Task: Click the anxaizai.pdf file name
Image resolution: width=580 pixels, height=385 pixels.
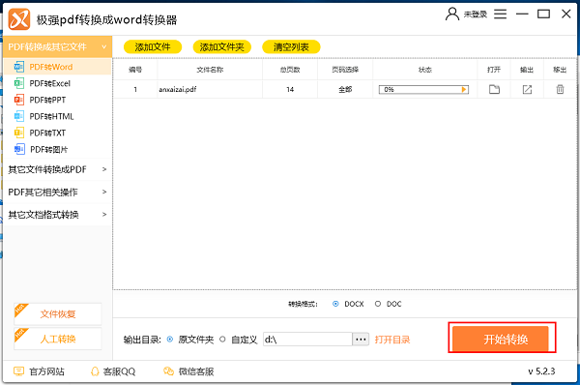Action: (178, 89)
